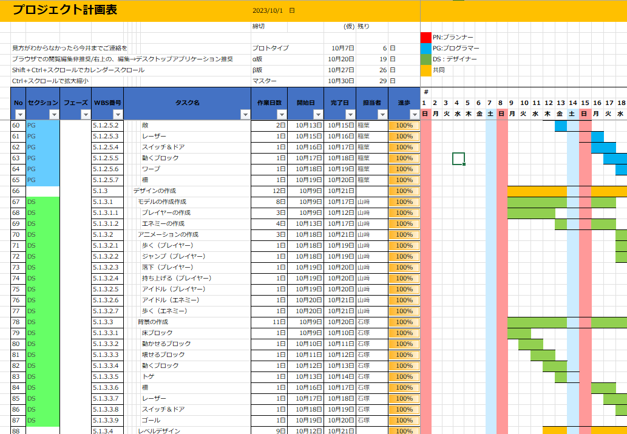This screenshot has width=627, height=434.
Task: Open the 進捗 column filter dropdown
Action: (415, 115)
